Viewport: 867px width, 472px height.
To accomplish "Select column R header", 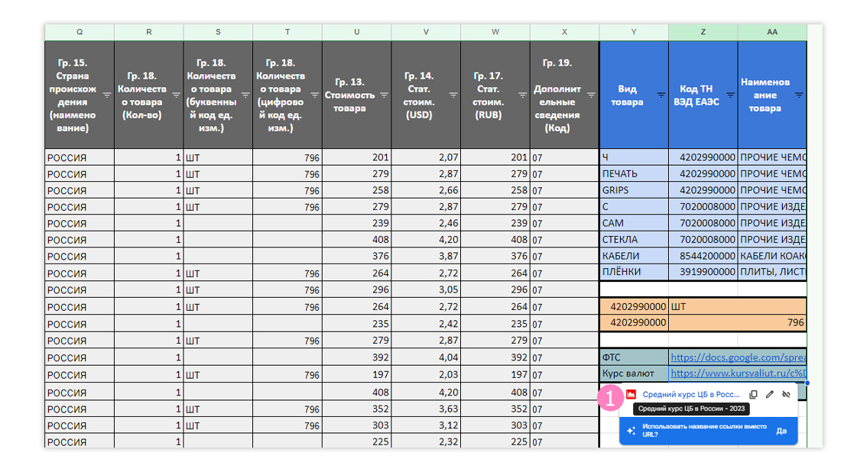I will [149, 32].
